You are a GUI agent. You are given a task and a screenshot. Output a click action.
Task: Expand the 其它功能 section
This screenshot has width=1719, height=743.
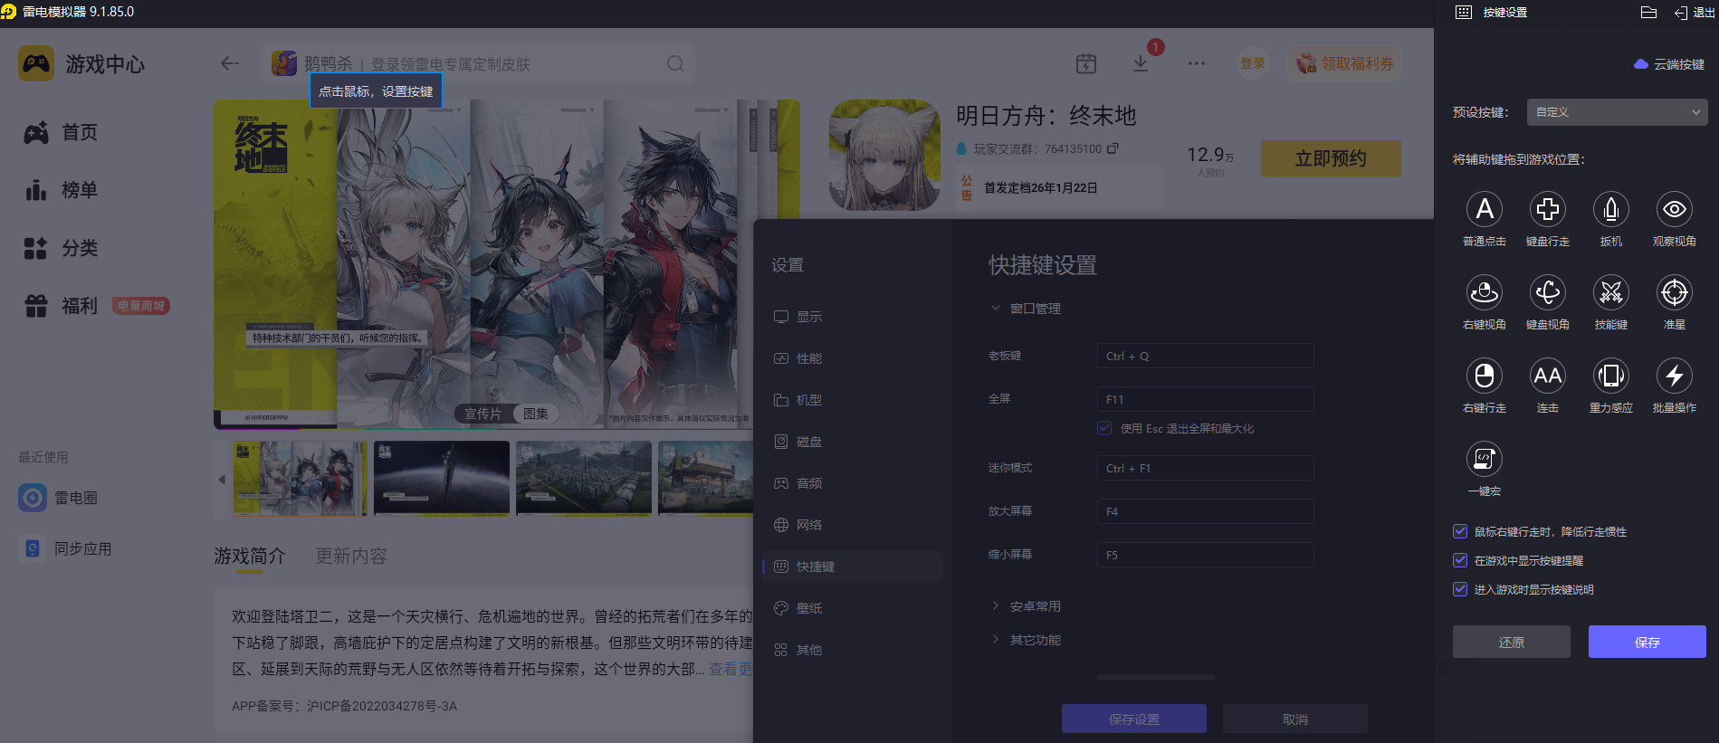(996, 640)
